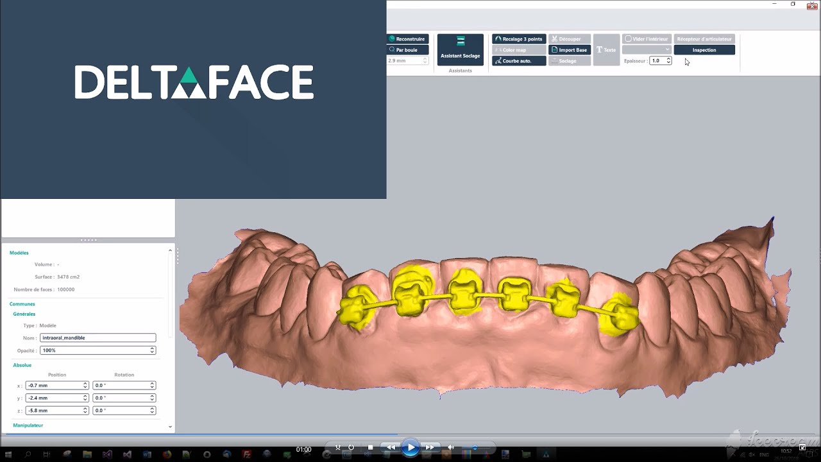Click the Modèles section header
Viewport: 821px width, 462px height.
coord(19,253)
